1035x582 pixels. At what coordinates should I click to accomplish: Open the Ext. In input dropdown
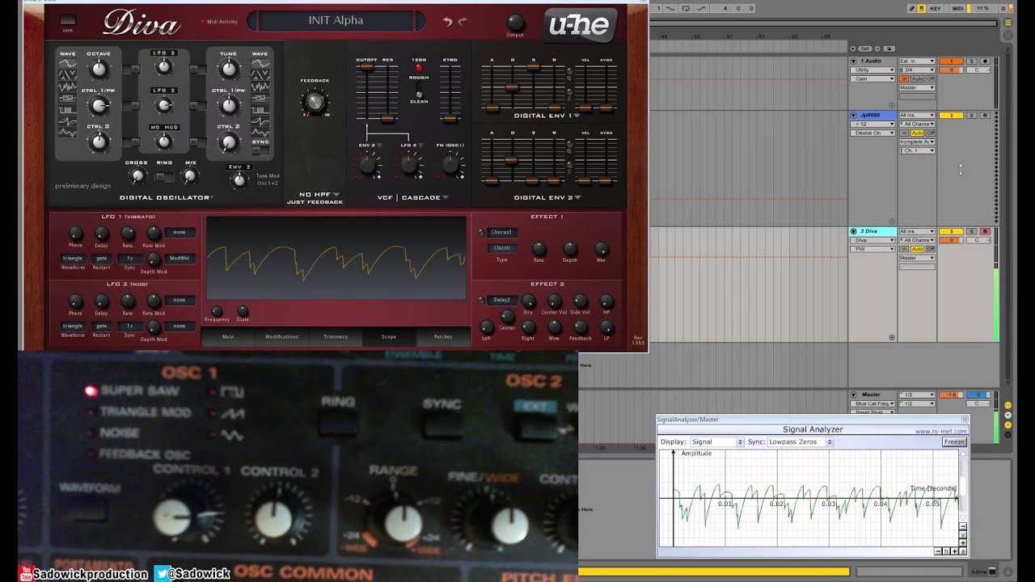pos(917,61)
